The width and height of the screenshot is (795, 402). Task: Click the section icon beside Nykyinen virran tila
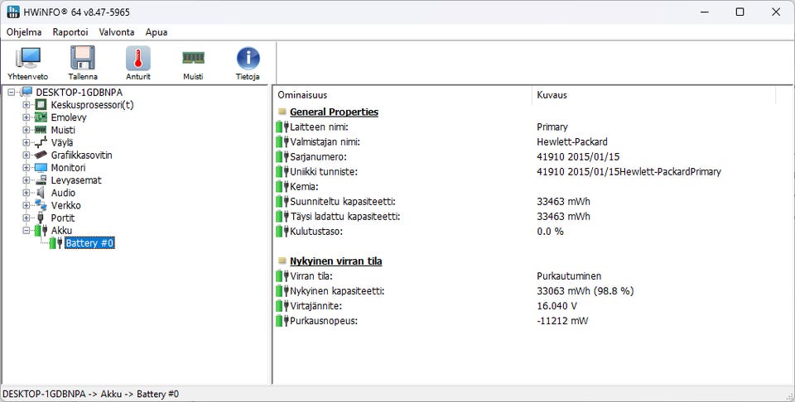pos(282,261)
